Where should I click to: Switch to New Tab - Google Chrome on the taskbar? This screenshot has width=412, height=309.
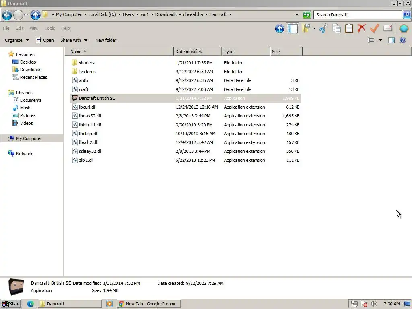(x=149, y=304)
